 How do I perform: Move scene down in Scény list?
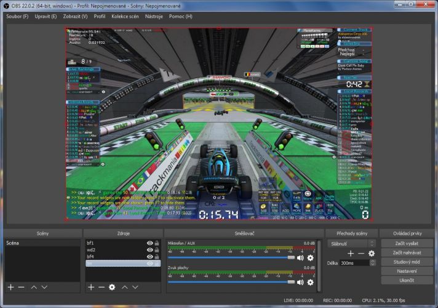click(44, 287)
